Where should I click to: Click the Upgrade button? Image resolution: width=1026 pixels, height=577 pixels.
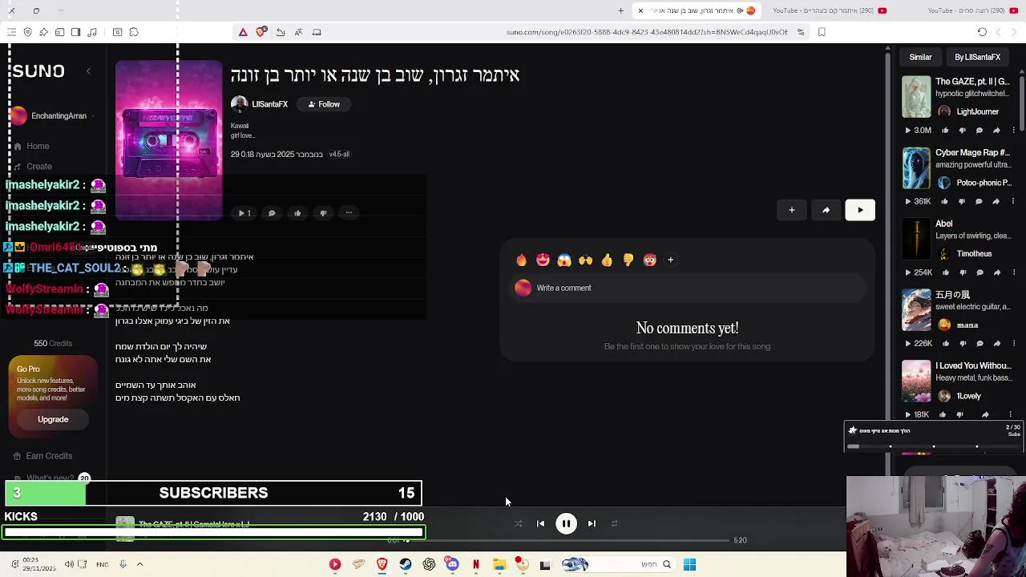[x=53, y=419]
